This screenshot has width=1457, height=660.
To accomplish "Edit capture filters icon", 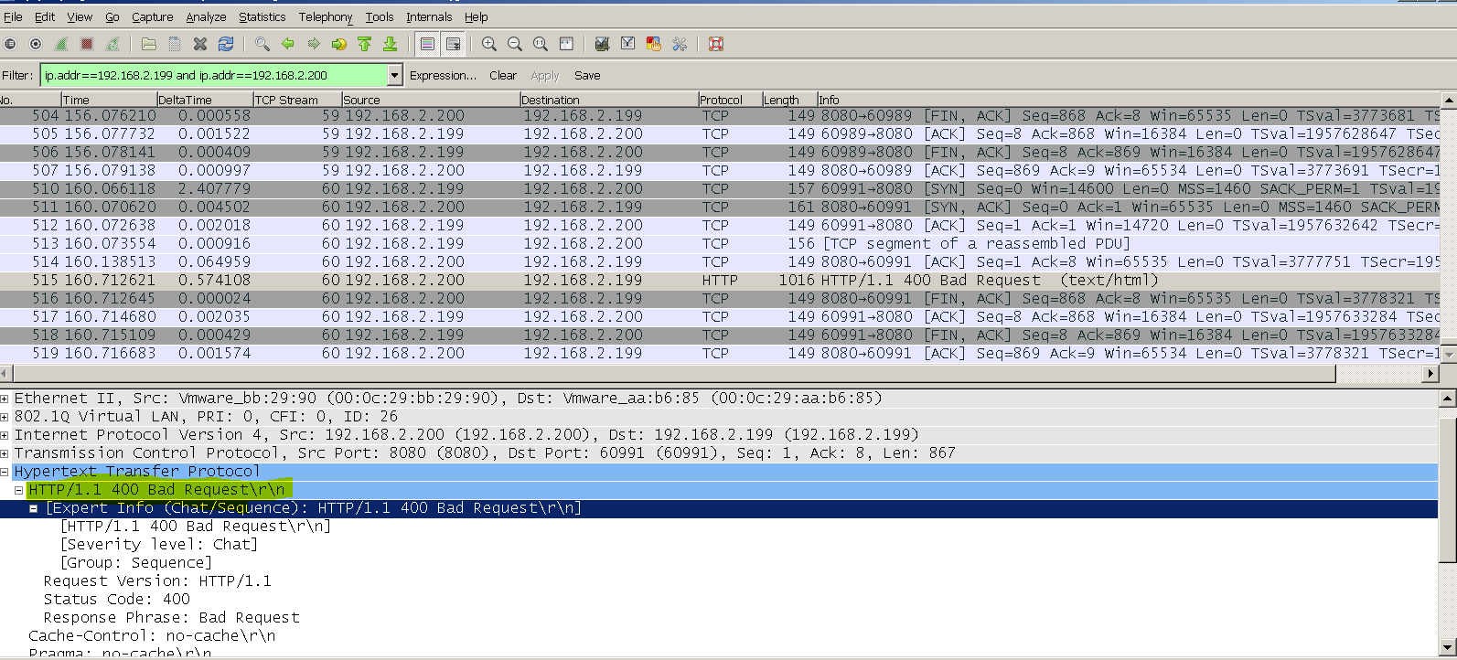I will pyautogui.click(x=602, y=44).
